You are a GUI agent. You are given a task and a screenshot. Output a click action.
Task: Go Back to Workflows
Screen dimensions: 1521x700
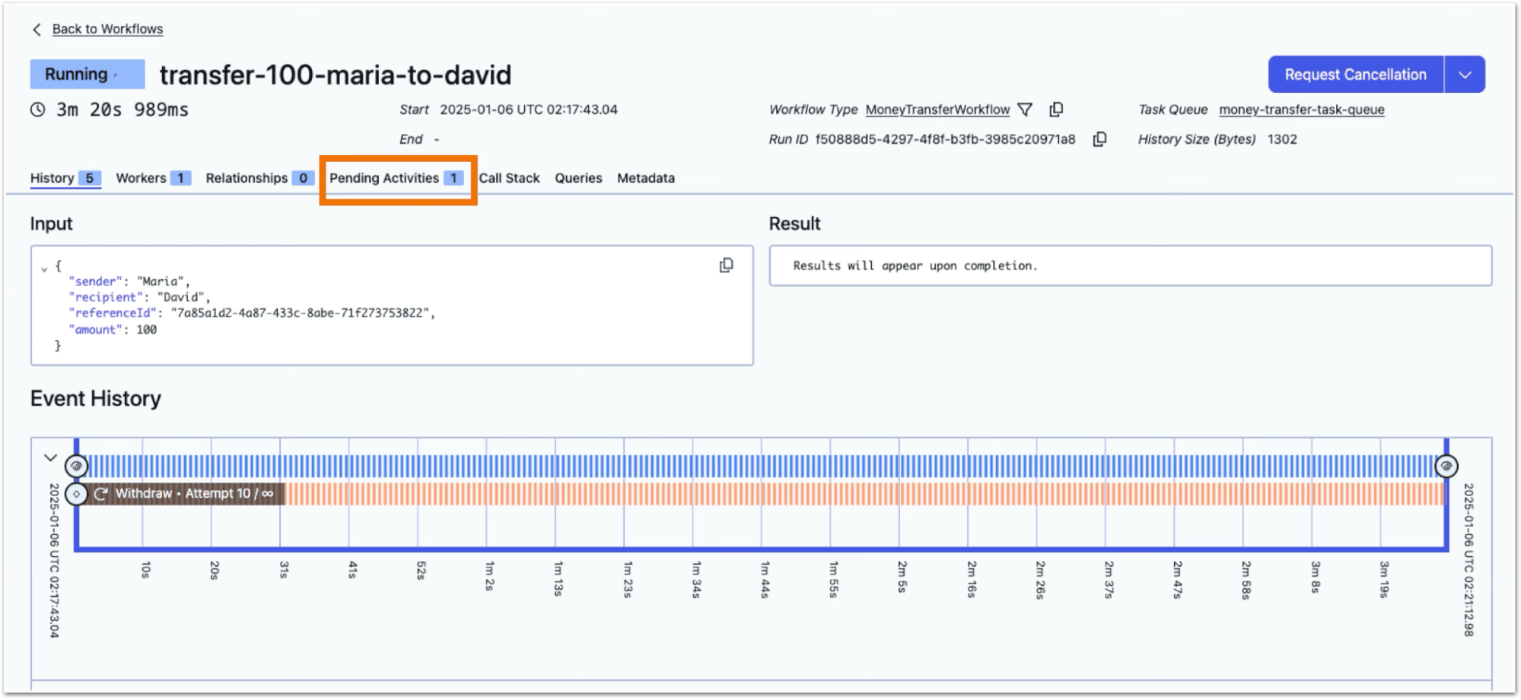coord(107,29)
